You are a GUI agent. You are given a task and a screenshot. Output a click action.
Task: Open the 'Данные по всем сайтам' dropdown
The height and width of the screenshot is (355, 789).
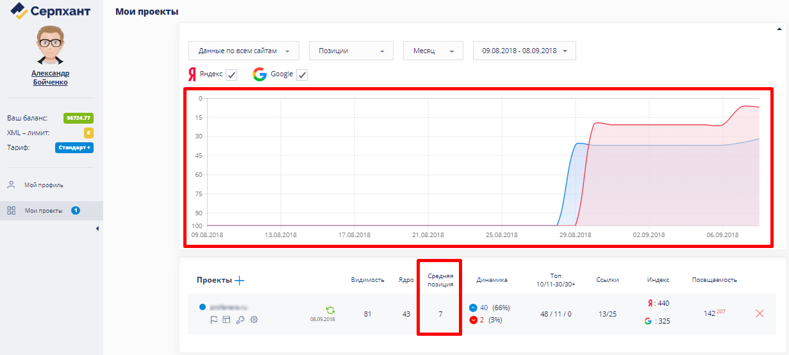[244, 51]
